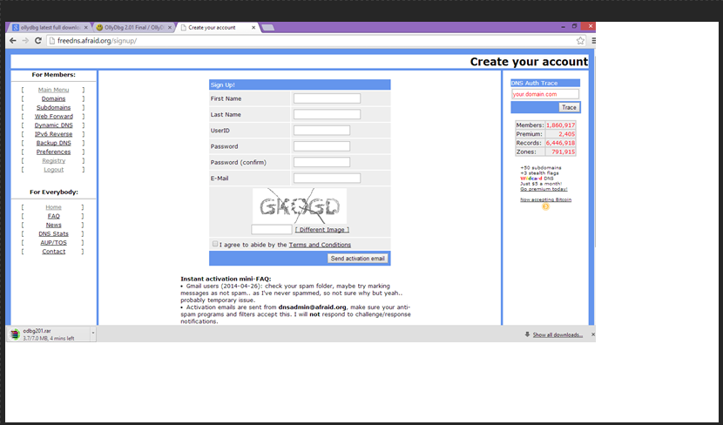Screen dimensions: 723x425
Task: Click the dnsadmin@afraid.org text
Action: pyautogui.click(x=312, y=307)
